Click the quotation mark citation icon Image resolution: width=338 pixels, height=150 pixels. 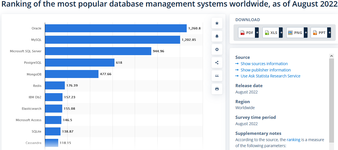tap(217, 76)
